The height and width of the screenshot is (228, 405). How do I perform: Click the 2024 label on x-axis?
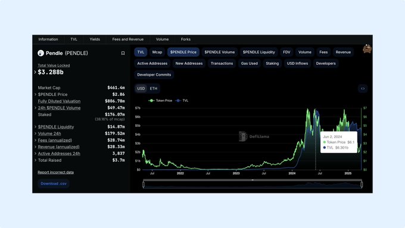click(x=292, y=173)
